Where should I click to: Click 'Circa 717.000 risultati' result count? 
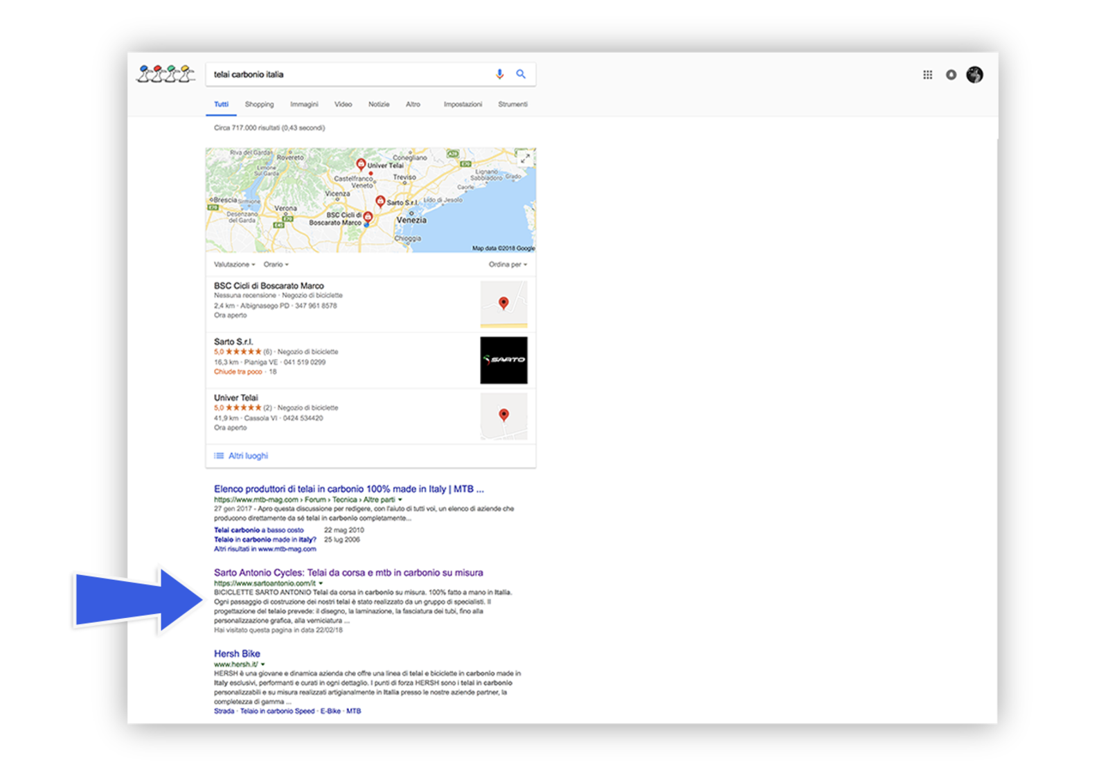pos(269,128)
